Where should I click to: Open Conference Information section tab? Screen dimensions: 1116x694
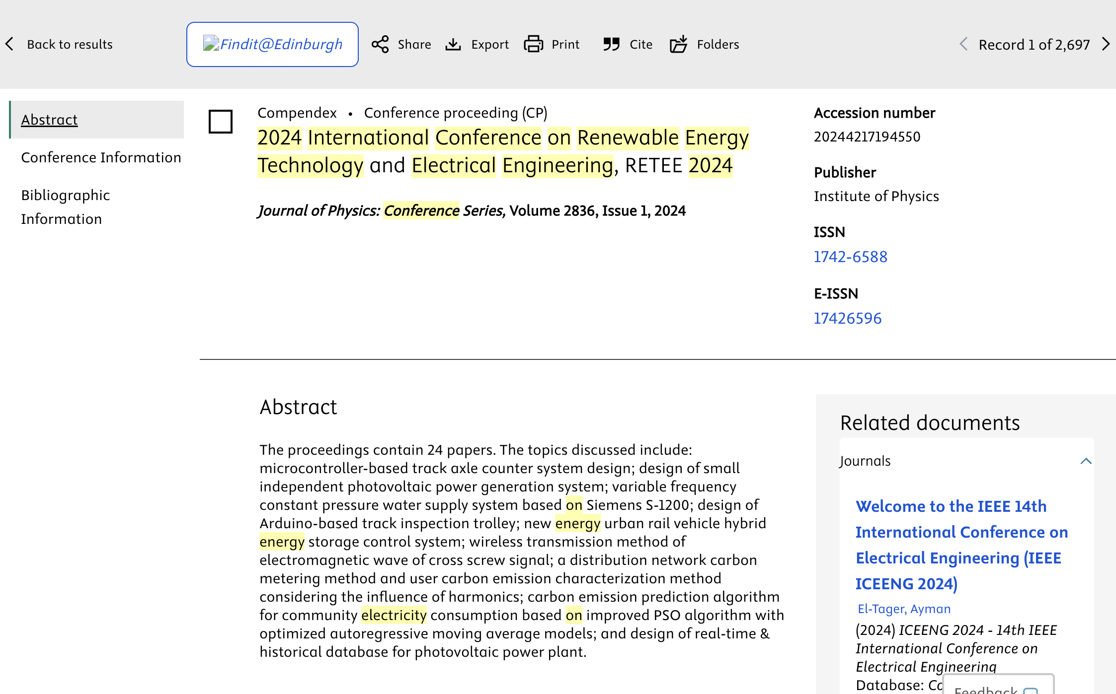(101, 157)
